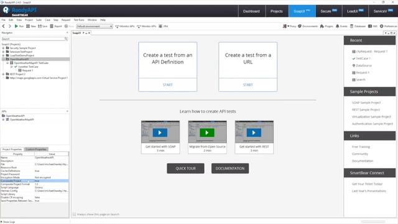Open the Free Training link
The image size is (398, 224).
[x=361, y=147]
